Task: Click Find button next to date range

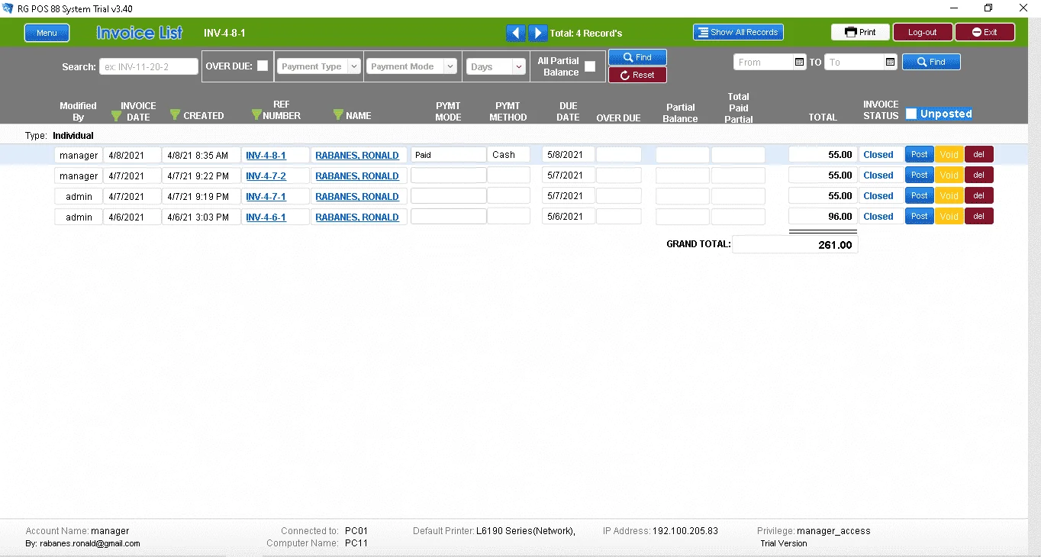Action: 931,63
